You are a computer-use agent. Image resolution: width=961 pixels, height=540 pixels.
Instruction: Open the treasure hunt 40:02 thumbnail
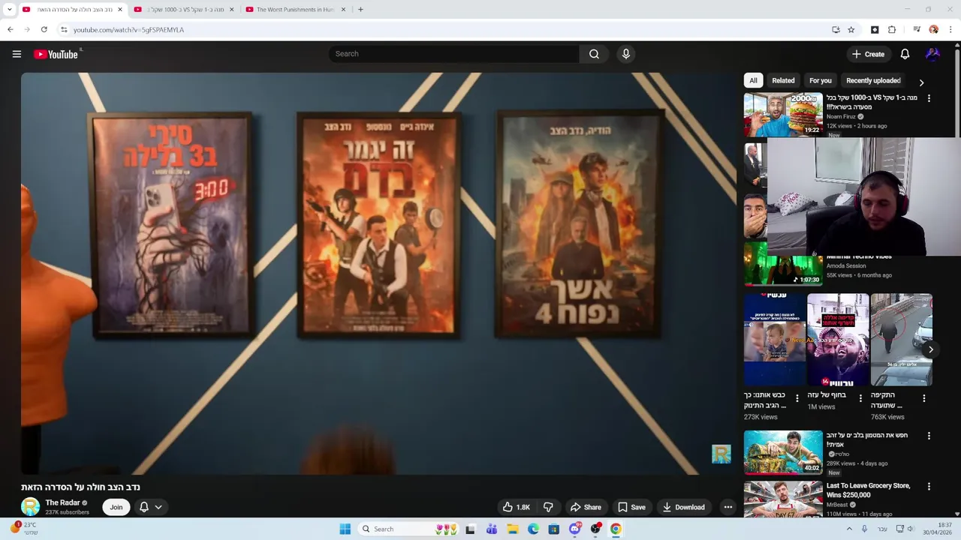[783, 452]
